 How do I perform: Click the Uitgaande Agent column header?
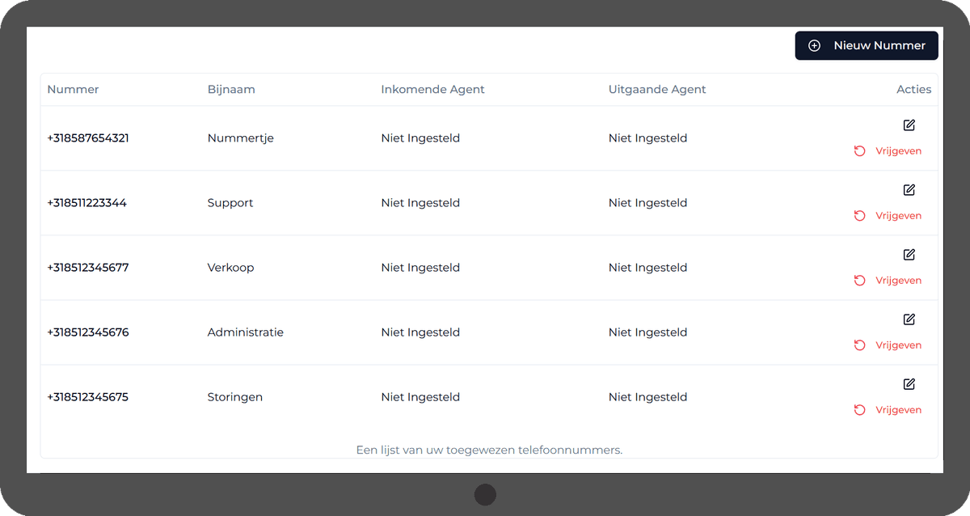tap(657, 90)
